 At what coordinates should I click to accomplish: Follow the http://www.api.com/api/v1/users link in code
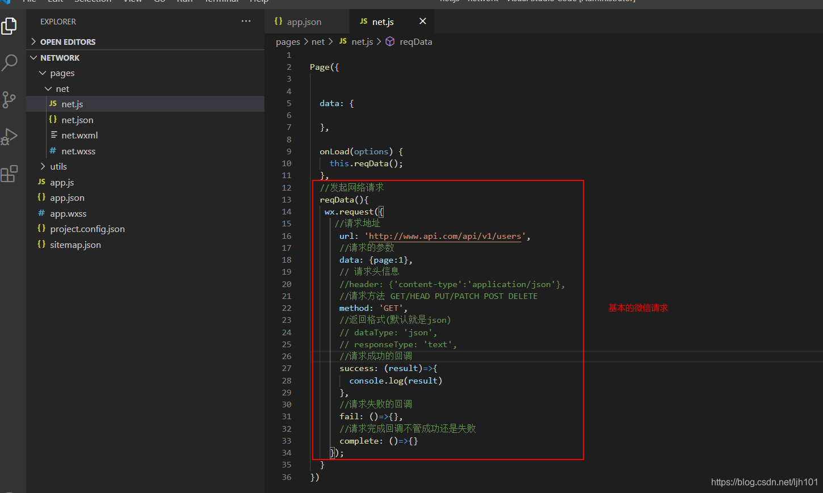tap(445, 237)
